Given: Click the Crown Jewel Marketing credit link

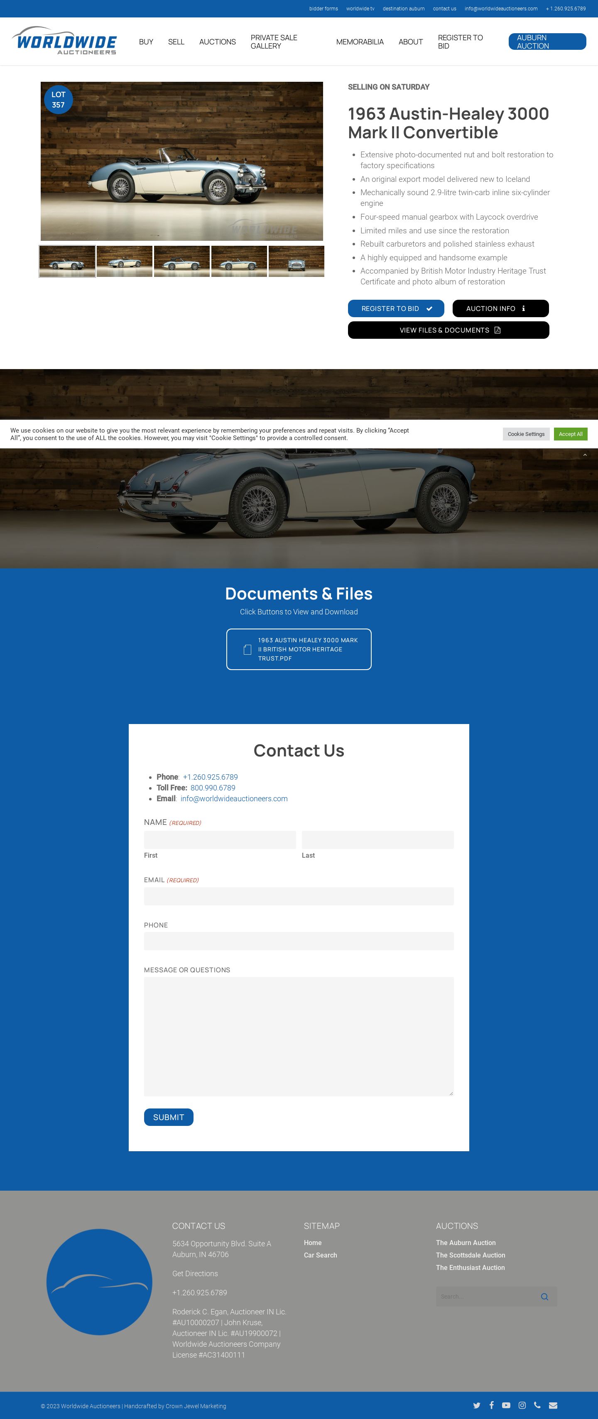Looking at the screenshot, I should coord(196,1406).
